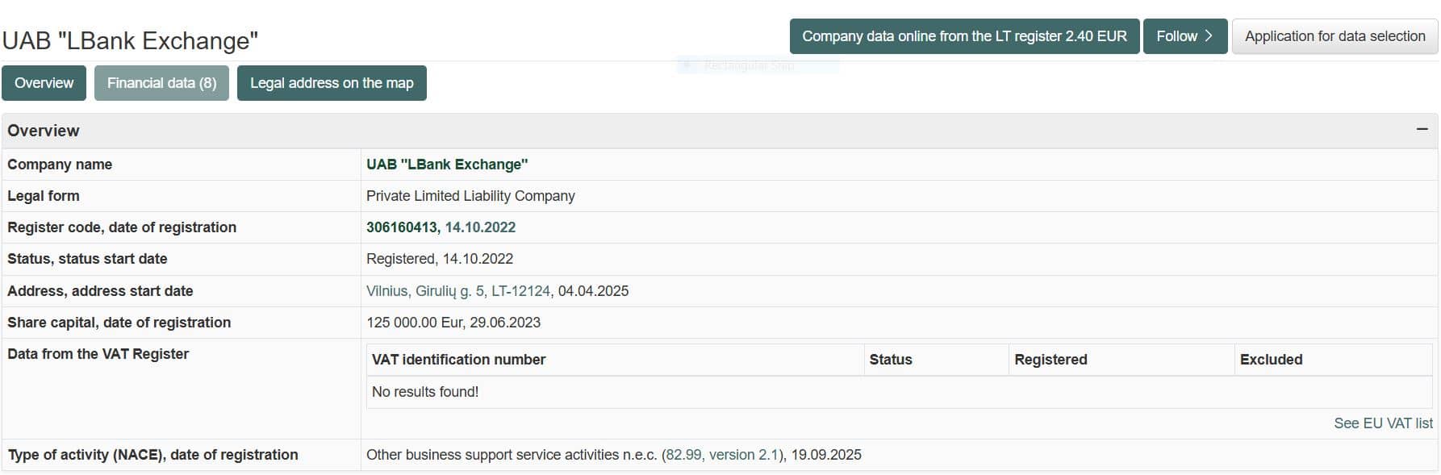Click the Share capital, date of registration label
Image resolution: width=1441 pixels, height=475 pixels.
click(119, 323)
